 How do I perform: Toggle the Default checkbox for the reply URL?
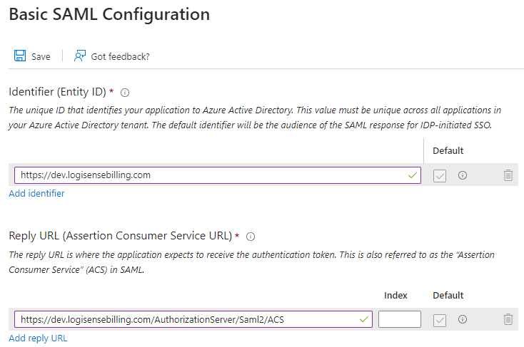click(x=440, y=319)
